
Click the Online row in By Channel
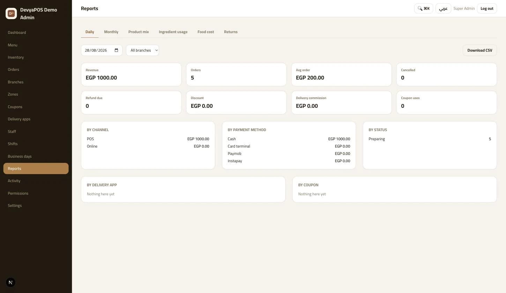pos(148,146)
